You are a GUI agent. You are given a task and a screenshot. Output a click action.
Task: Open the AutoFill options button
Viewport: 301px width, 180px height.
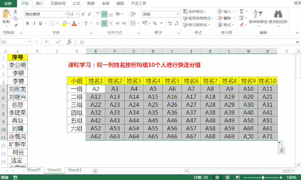[x=280, y=143]
